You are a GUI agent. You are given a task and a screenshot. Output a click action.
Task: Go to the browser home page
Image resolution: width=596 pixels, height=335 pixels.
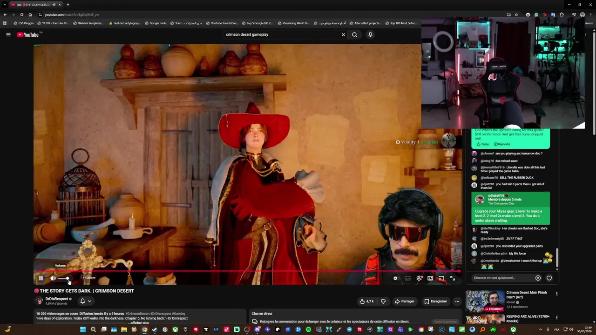30,14
